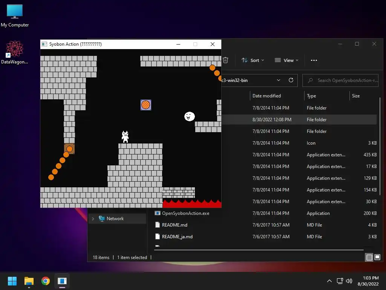The width and height of the screenshot is (386, 290).
Task: Switch to details view layout button
Action: (x=369, y=258)
